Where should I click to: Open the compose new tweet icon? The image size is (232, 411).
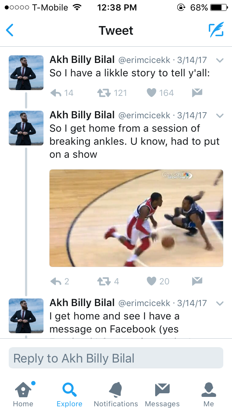coord(216,30)
